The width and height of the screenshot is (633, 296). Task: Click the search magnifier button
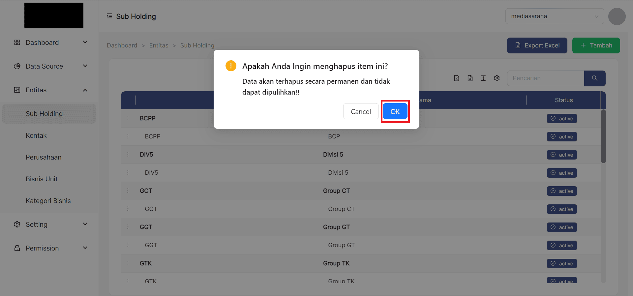pyautogui.click(x=594, y=78)
